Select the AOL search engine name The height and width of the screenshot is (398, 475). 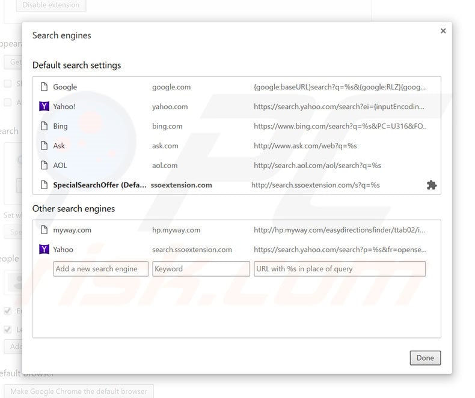[x=60, y=166]
